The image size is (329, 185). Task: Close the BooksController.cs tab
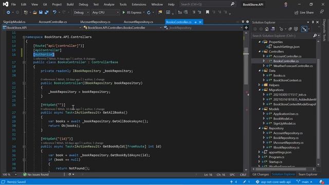(x=200, y=22)
